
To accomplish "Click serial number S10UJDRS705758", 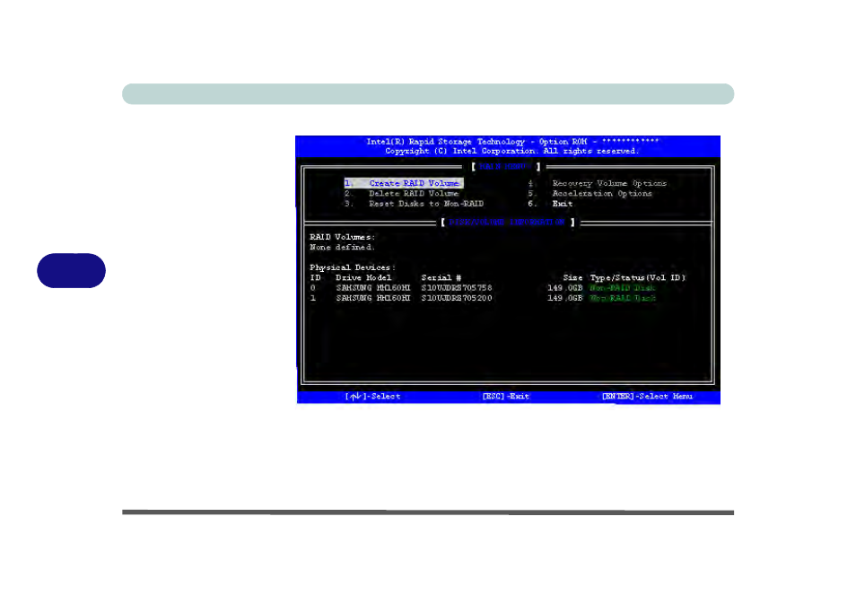I will coord(456,288).
